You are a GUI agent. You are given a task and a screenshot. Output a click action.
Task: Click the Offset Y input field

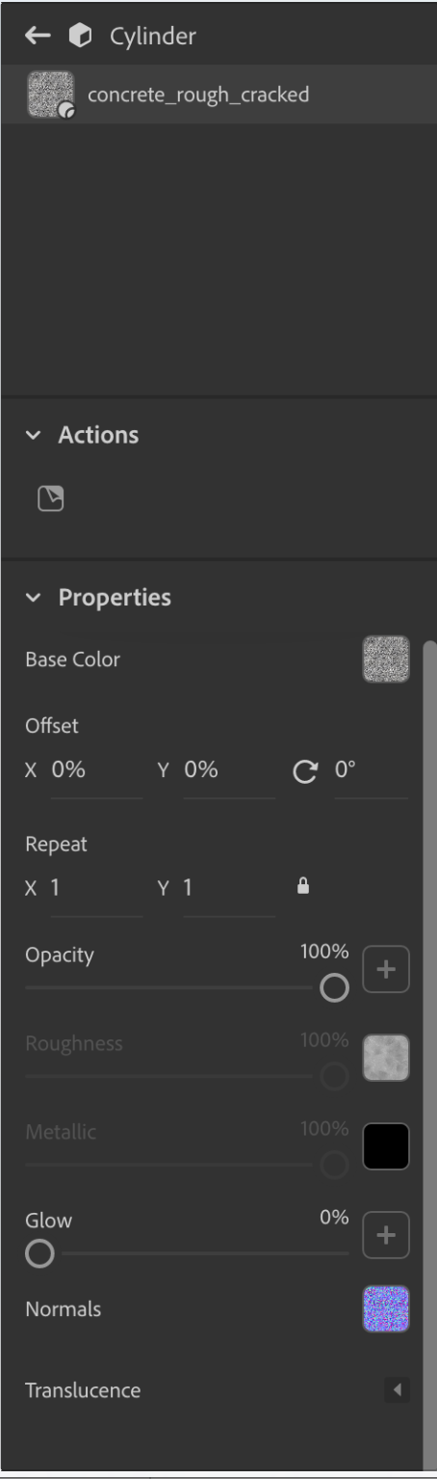click(x=228, y=771)
